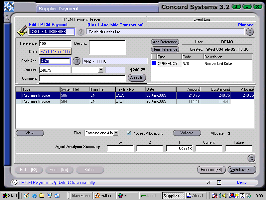Expand the Aged Analysis chevron at bottom right

pyautogui.click(x=252, y=159)
